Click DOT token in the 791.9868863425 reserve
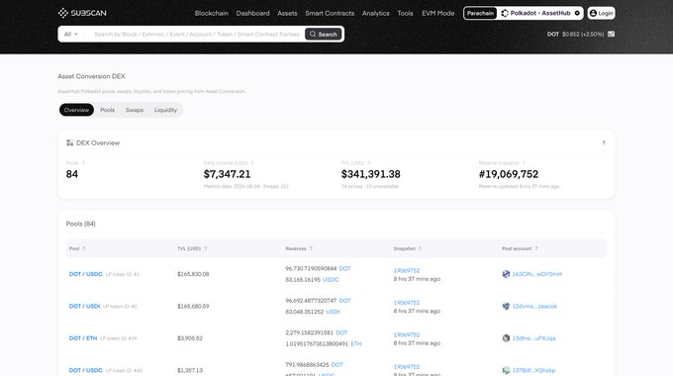Viewport: 673px width, 376px height. tap(337, 364)
